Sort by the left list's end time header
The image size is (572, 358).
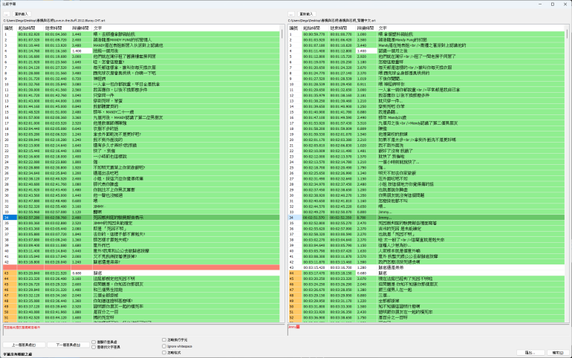click(x=57, y=28)
